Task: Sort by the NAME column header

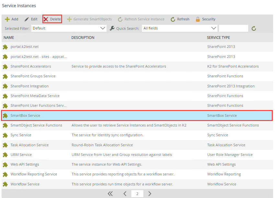Action: [x=9, y=38]
